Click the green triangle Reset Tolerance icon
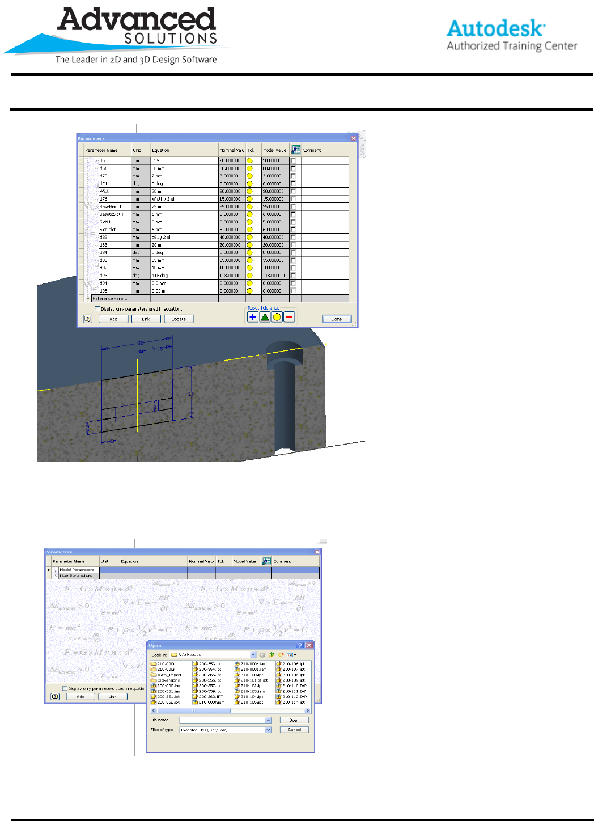The width and height of the screenshot is (594, 821). click(265, 317)
